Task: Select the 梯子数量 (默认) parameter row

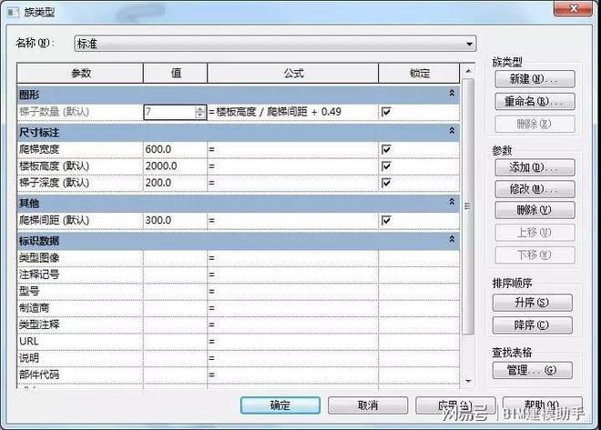Action: pos(238,112)
